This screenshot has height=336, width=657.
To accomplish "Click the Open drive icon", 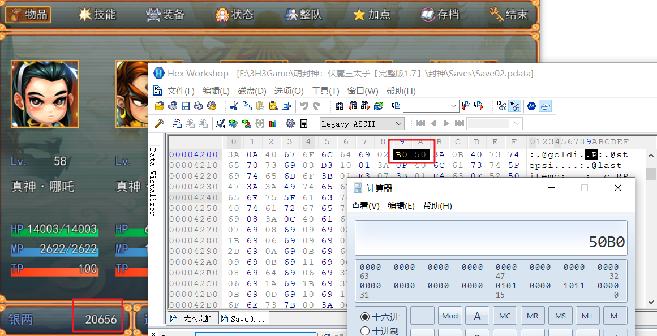I will (x=173, y=106).
